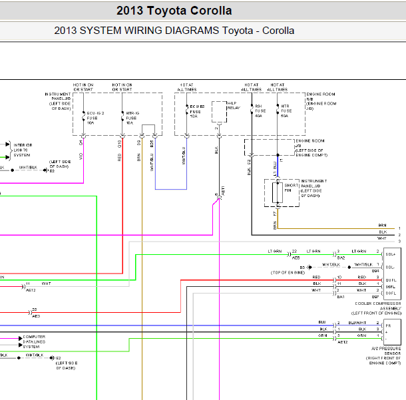
Task: Click the ENGINE ROOM J/B left side label
Action: pos(311,148)
